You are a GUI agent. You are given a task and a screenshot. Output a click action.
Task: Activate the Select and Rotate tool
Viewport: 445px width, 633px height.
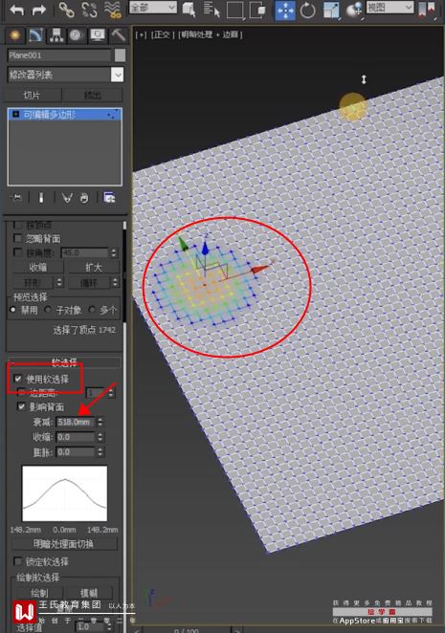pos(307,11)
